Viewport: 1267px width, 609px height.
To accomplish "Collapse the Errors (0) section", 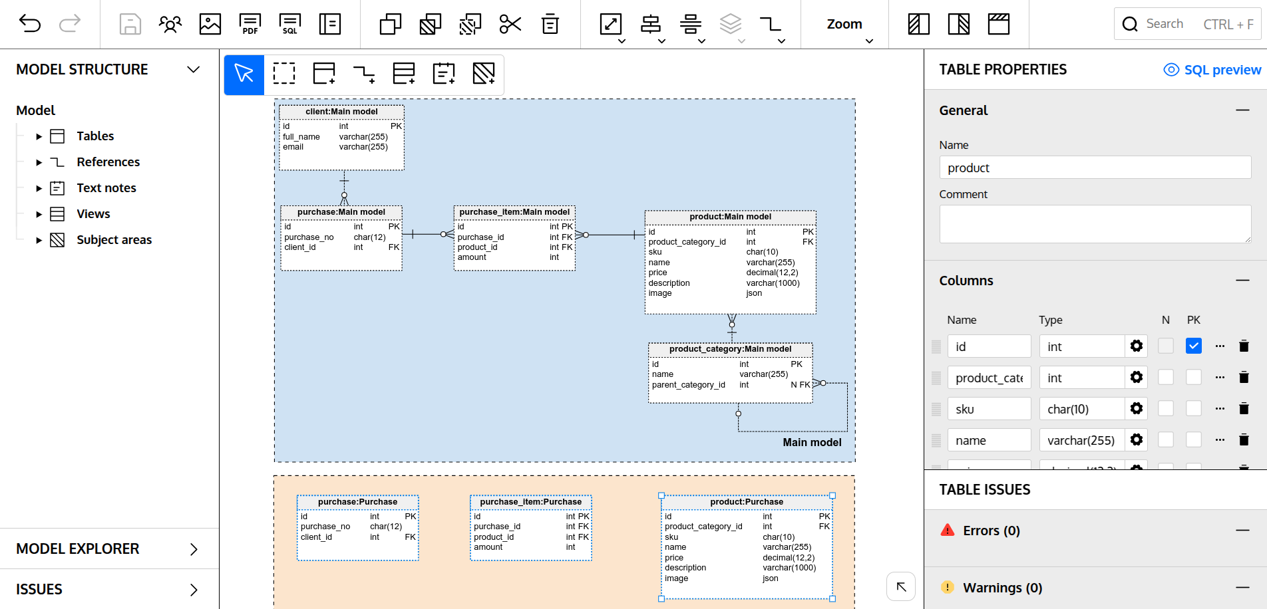I will point(1242,530).
